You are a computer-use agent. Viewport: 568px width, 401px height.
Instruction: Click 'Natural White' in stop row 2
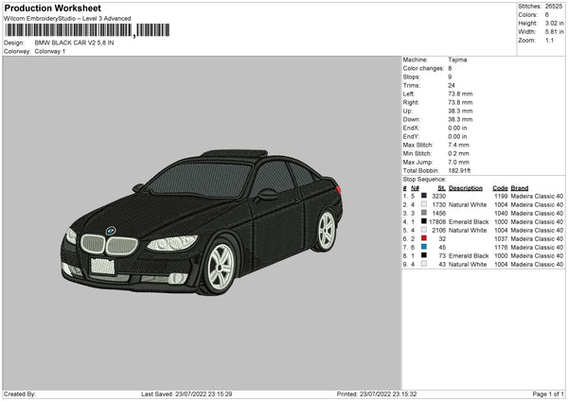[468, 205]
